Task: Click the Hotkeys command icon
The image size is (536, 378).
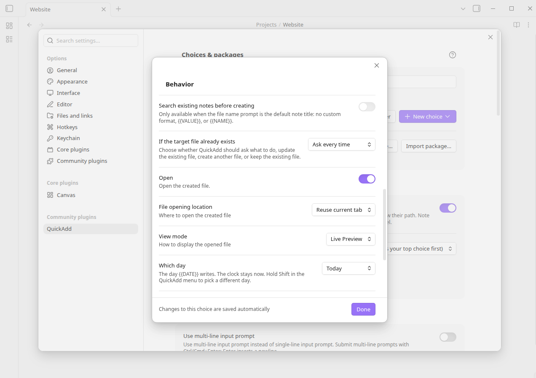Action: tap(50, 127)
